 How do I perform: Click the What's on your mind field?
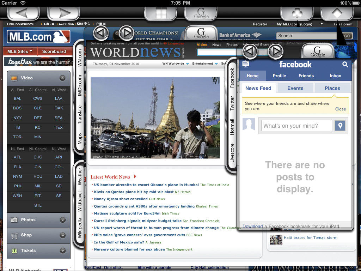coord(296,126)
